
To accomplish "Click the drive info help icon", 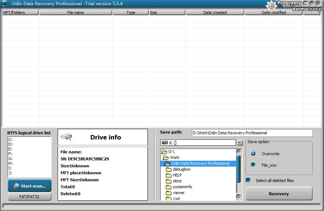I will [66, 137].
